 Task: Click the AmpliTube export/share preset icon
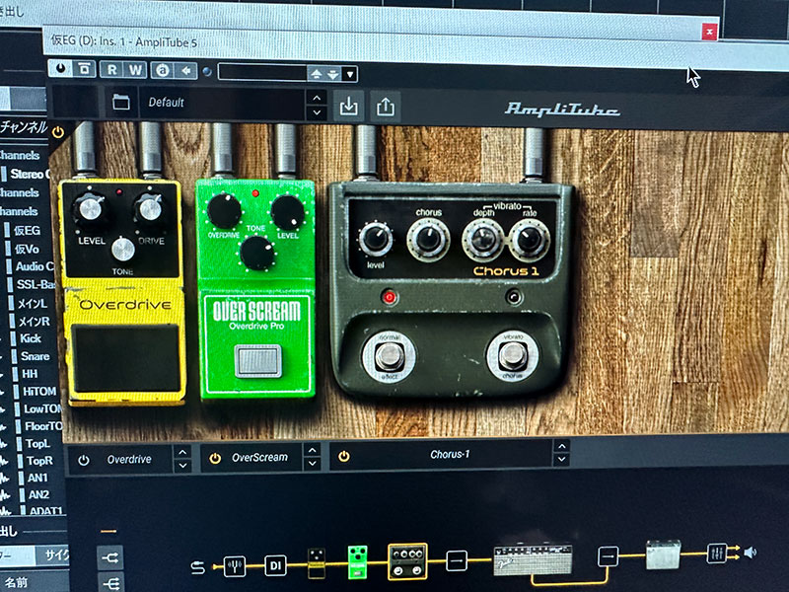pyautogui.click(x=386, y=107)
